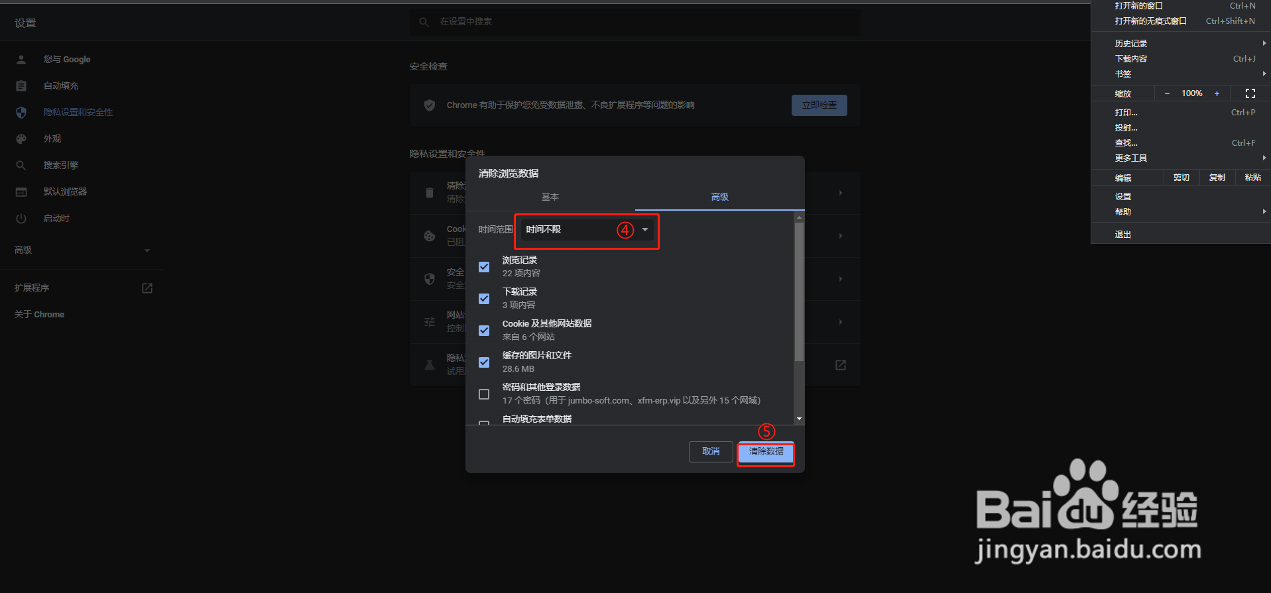The height and width of the screenshot is (593, 1271).
Task: Click the zoom out minus in Chrome menu
Action: coord(1167,93)
